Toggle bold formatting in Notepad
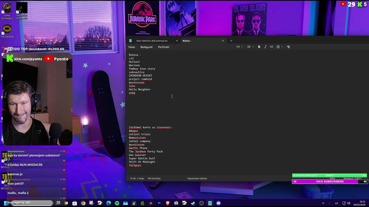The width and height of the screenshot is (369, 207). (259, 47)
